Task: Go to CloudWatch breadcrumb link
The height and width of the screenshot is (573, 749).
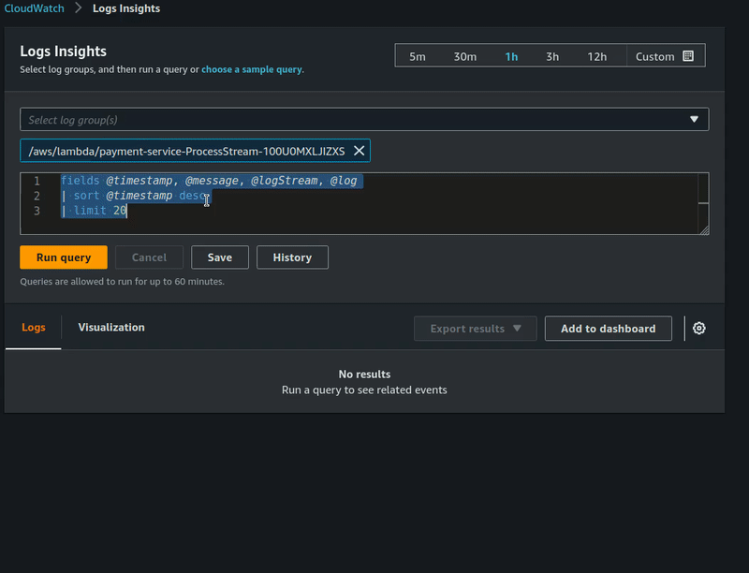Action: (34, 8)
